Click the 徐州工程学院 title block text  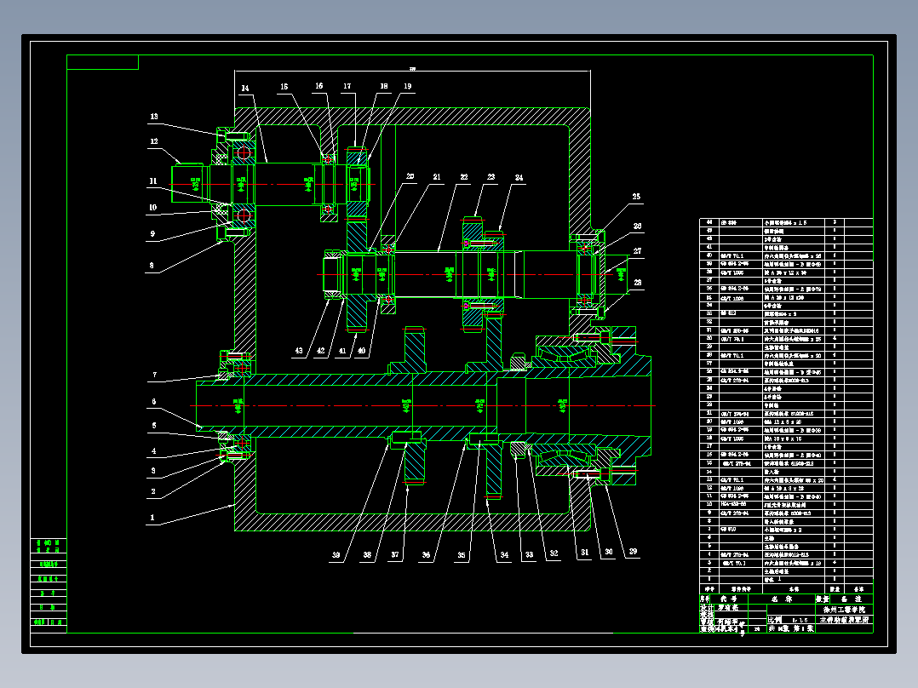coord(844,610)
